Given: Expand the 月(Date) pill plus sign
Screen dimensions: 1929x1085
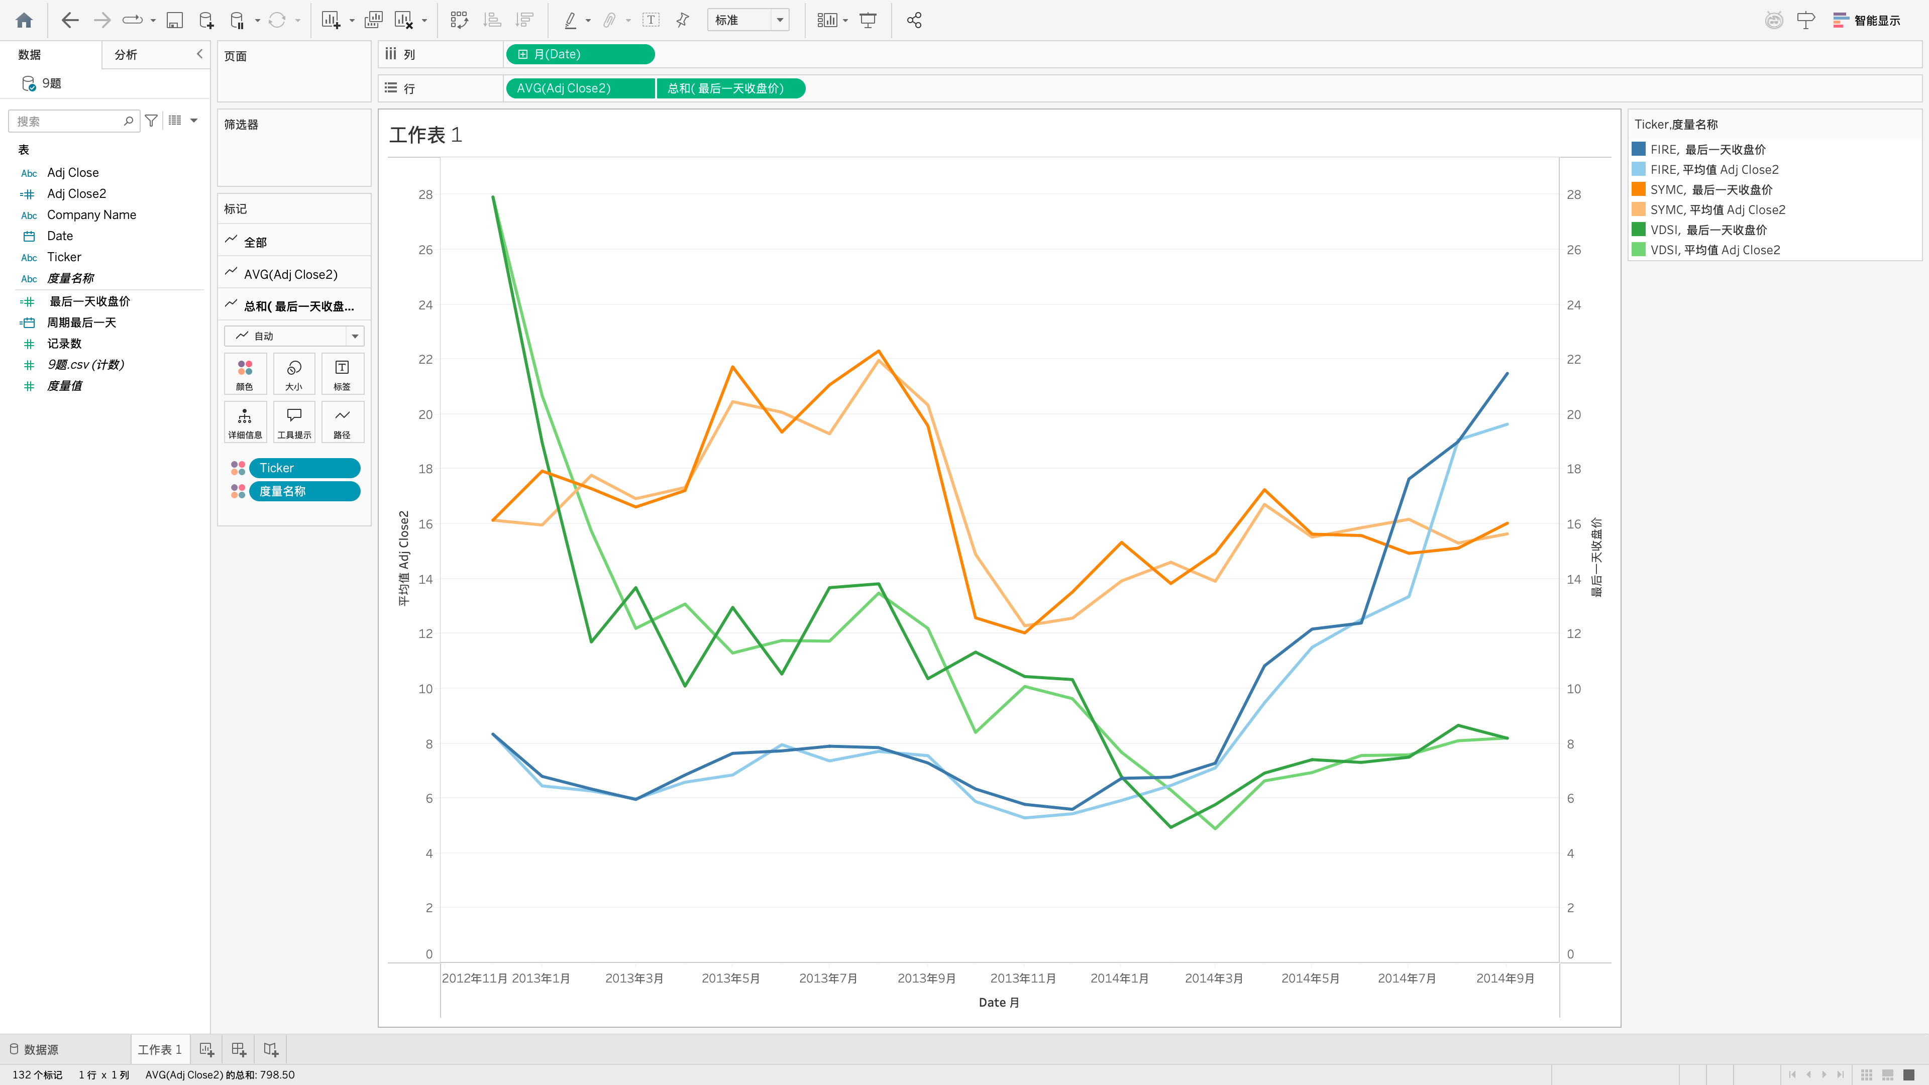Looking at the screenshot, I should 522,54.
